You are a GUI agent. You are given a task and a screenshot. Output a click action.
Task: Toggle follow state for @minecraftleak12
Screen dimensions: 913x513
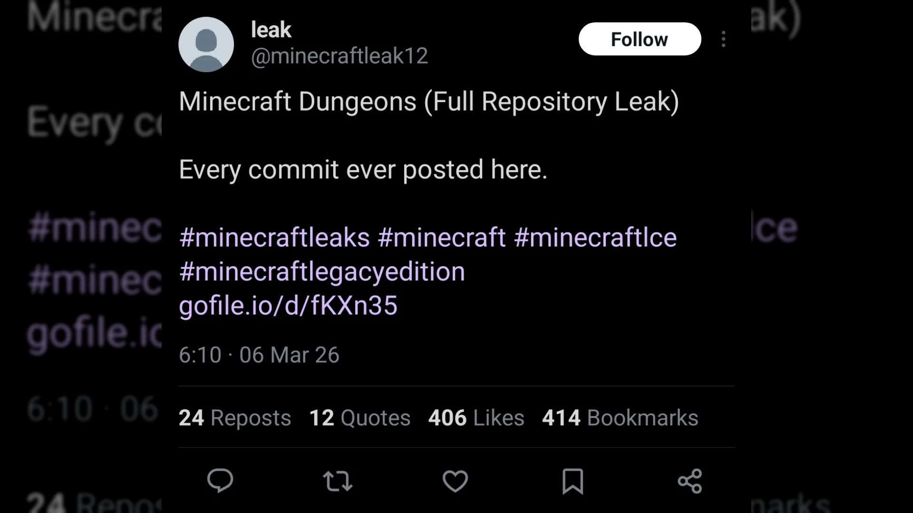pyautogui.click(x=640, y=39)
